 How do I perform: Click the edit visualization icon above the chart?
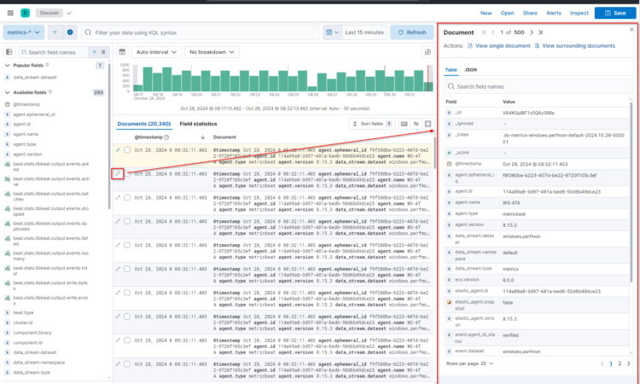428,52
